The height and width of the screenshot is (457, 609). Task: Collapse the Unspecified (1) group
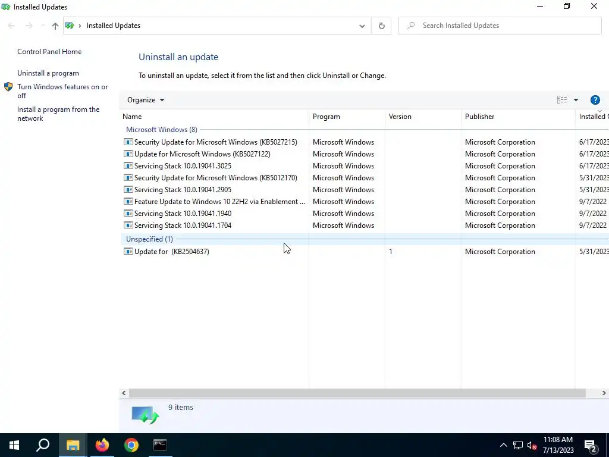click(x=149, y=239)
